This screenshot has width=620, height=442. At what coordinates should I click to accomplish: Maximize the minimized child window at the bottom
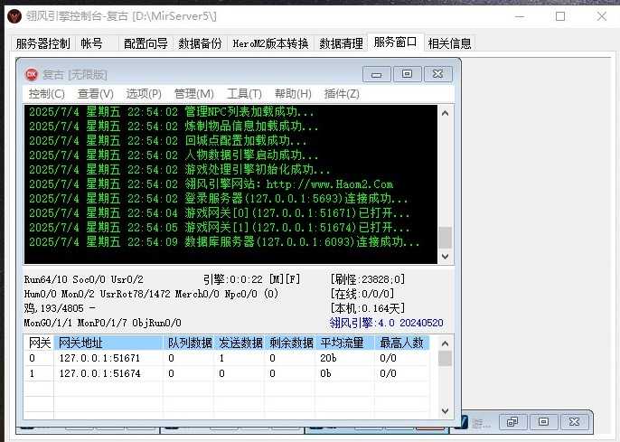(543, 422)
